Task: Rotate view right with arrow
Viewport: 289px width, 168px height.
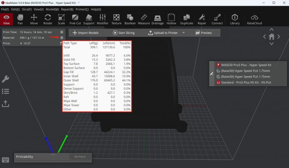Action: pos(279,37)
